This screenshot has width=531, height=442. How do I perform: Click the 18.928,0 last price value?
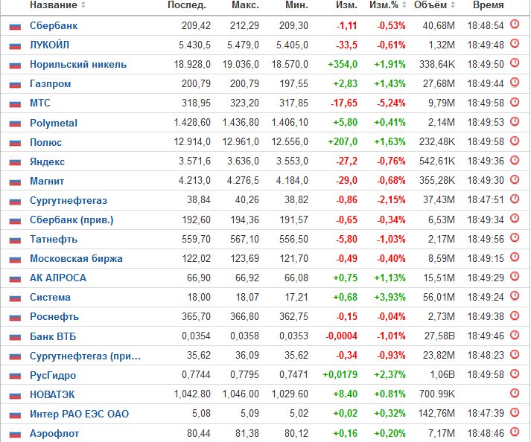[192, 64]
